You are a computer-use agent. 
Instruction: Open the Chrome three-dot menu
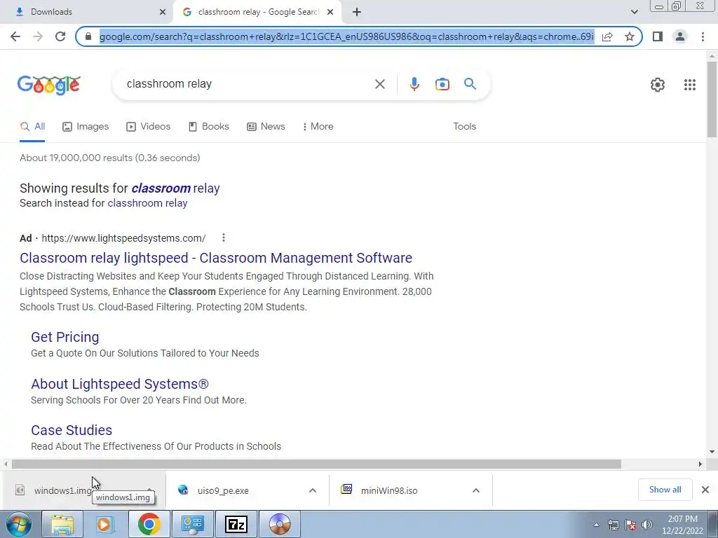(x=703, y=36)
